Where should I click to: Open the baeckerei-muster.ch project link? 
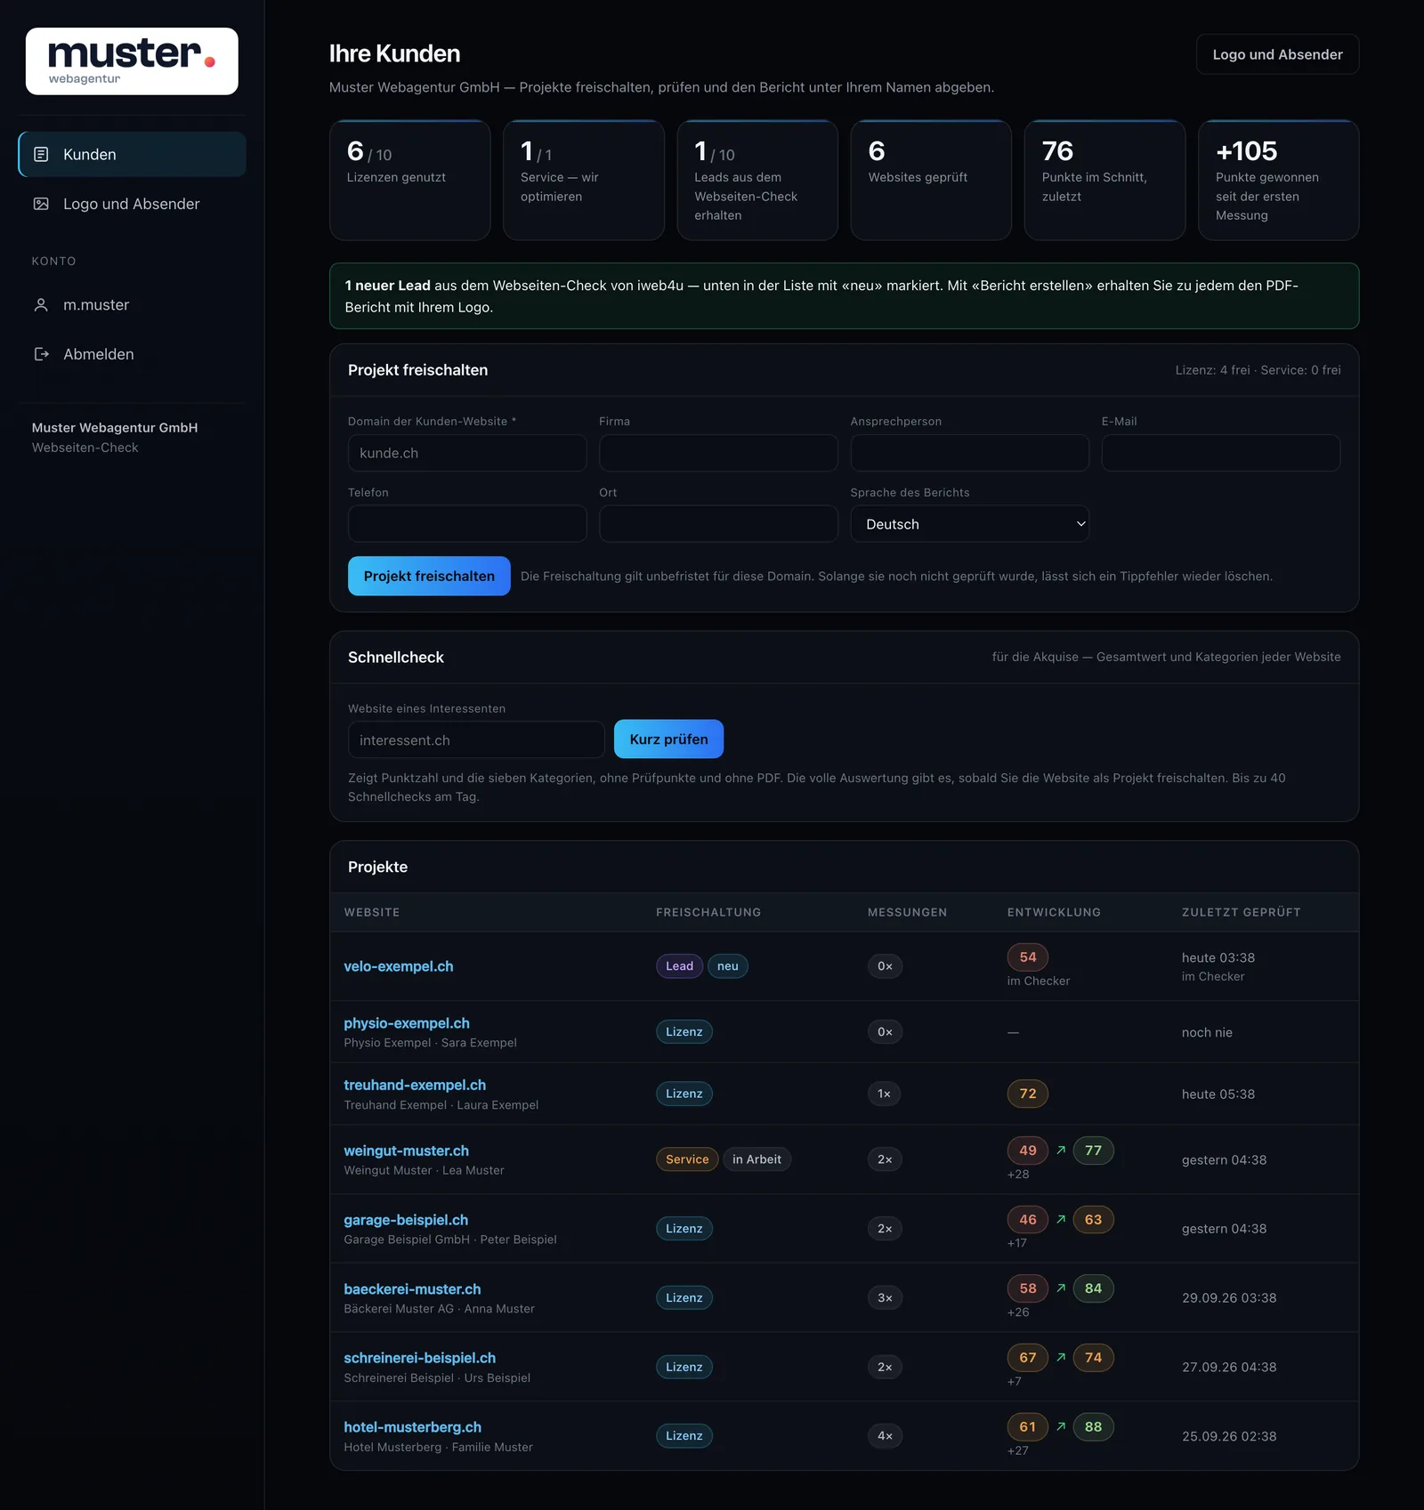coord(412,1289)
